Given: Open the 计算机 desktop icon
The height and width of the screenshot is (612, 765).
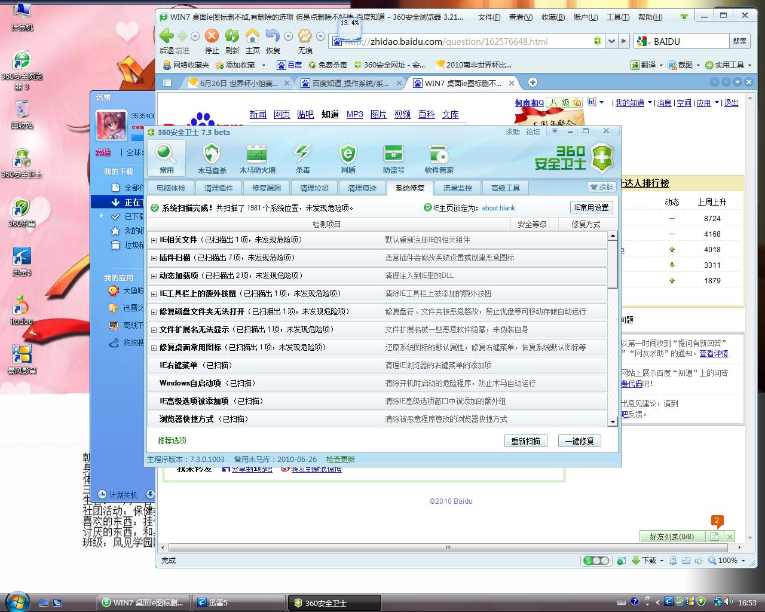Looking at the screenshot, I should point(22,17).
